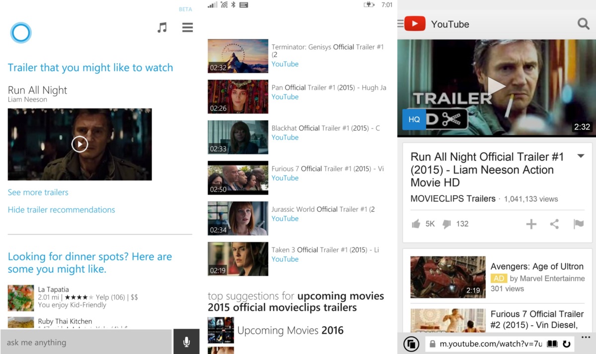
Task: Open YouTube search magnifier
Action: click(x=583, y=24)
